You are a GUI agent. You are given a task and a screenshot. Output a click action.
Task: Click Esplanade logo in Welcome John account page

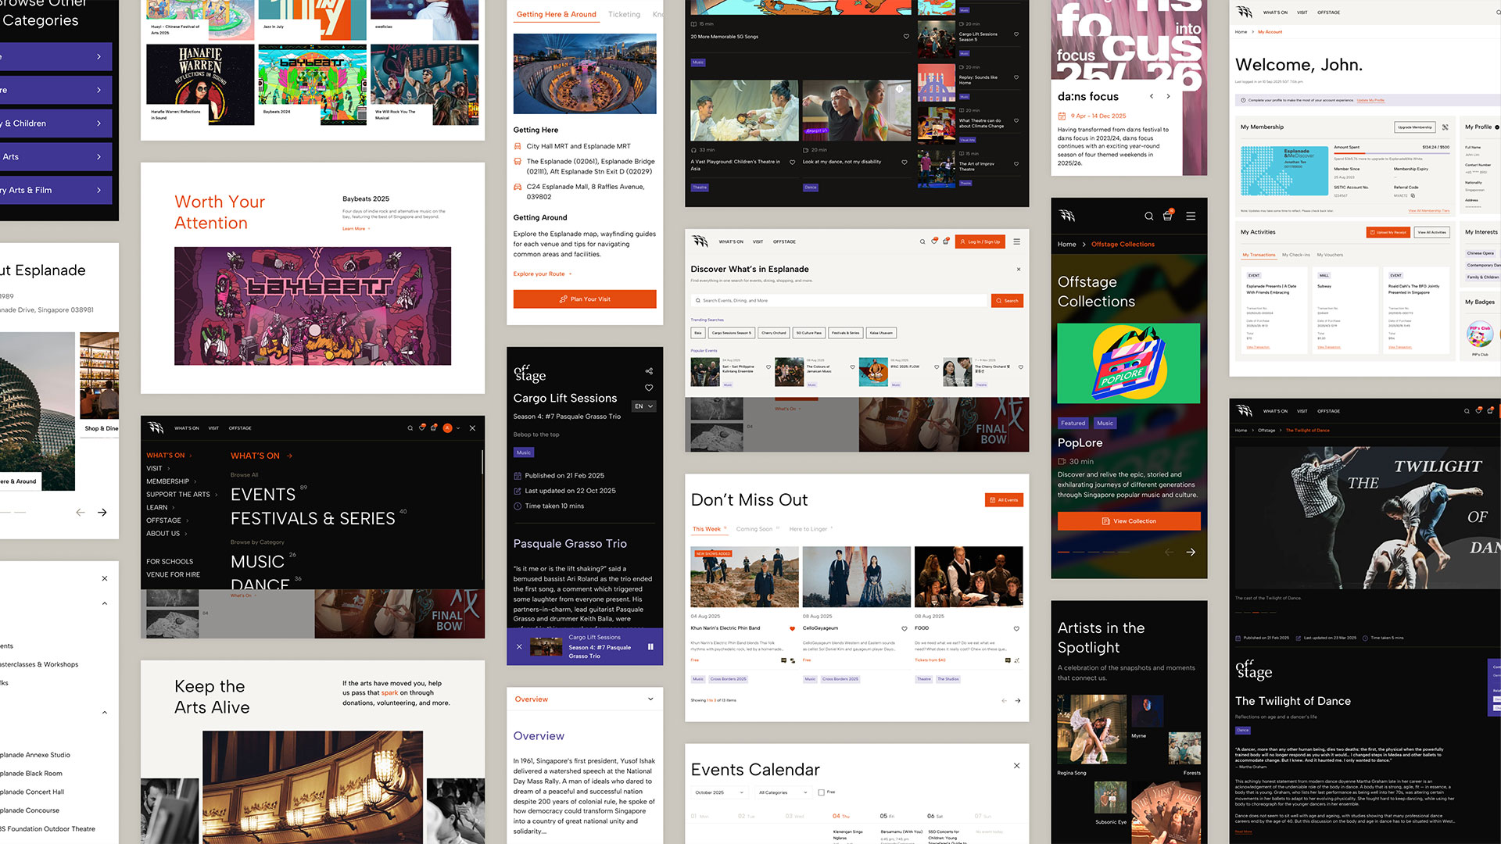[x=1245, y=13]
